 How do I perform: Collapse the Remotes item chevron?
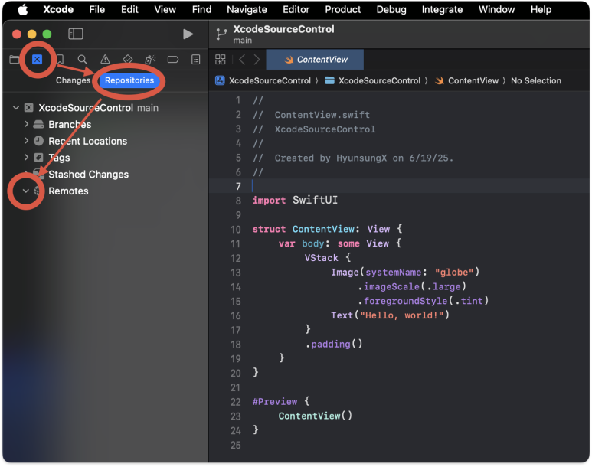(26, 191)
